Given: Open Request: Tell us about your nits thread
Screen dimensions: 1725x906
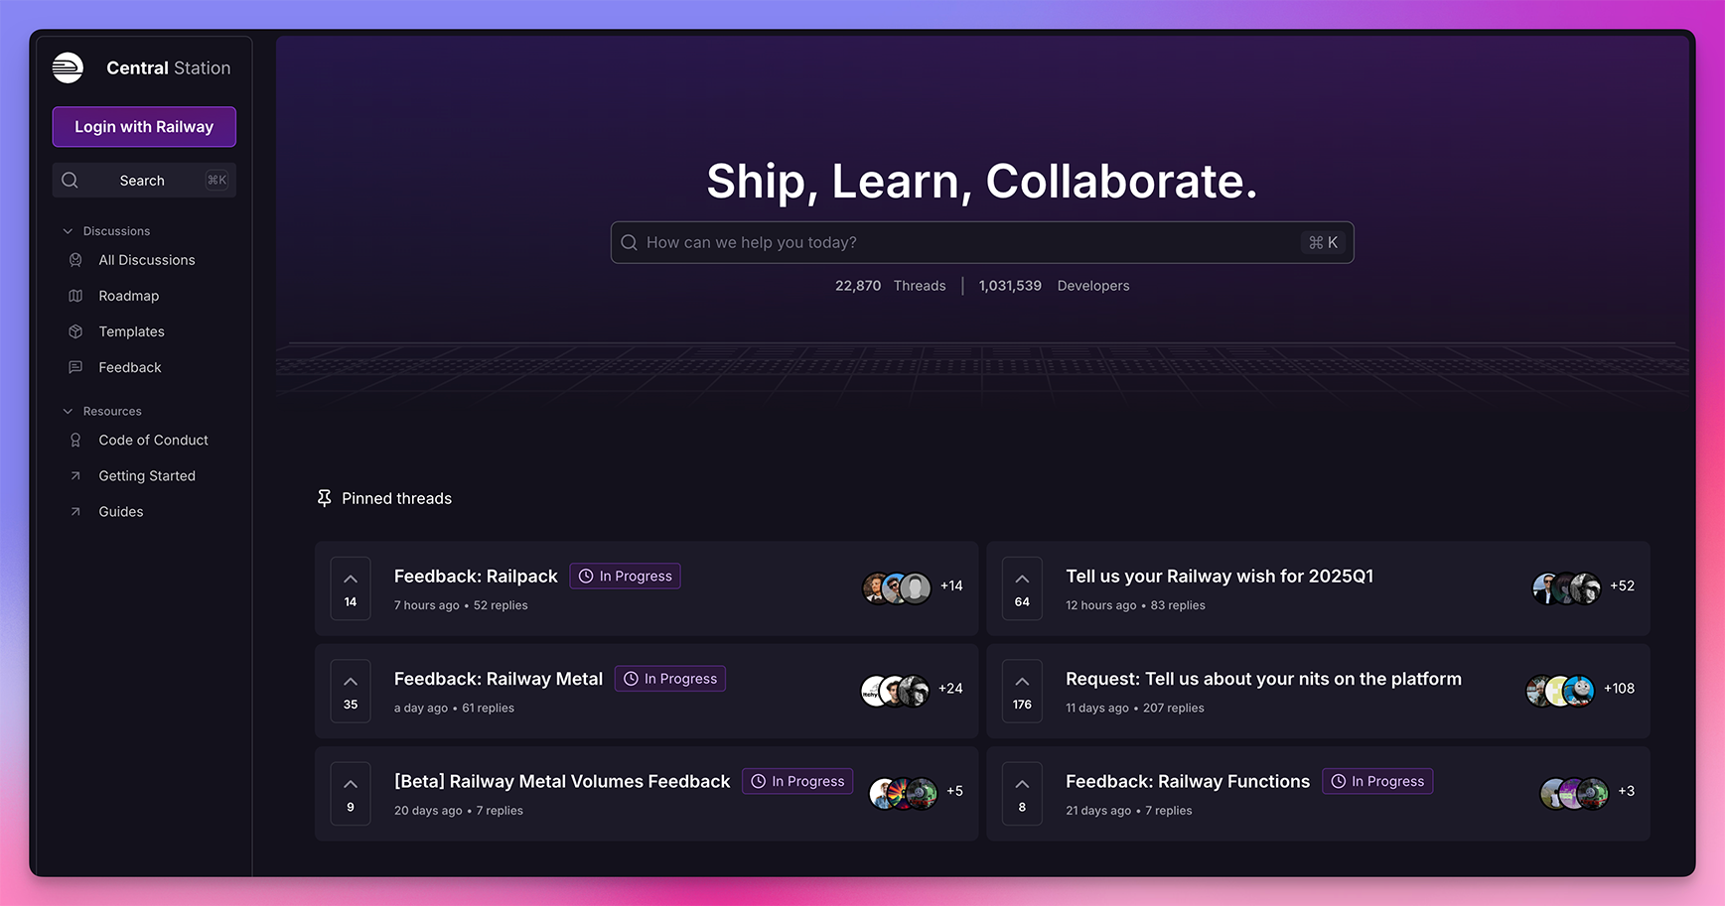Looking at the screenshot, I should tap(1263, 679).
